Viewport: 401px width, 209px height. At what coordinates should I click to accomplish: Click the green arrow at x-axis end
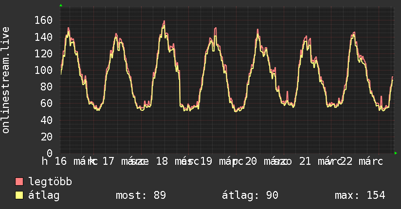pos(396,153)
